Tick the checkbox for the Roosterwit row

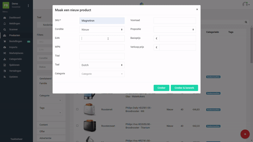click(x=77, y=109)
